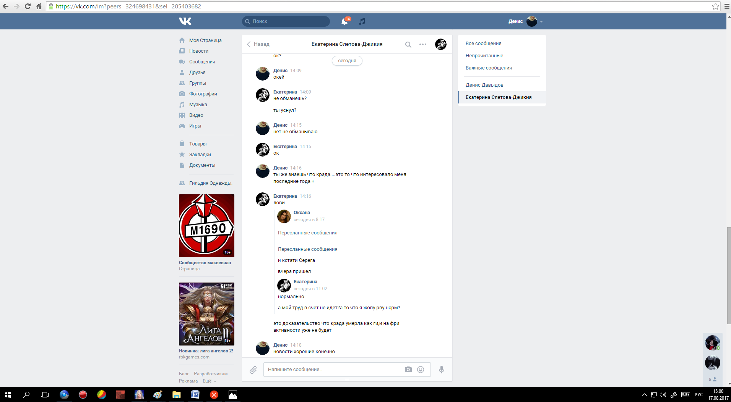Open Task View on the taskbar

[x=45, y=395]
